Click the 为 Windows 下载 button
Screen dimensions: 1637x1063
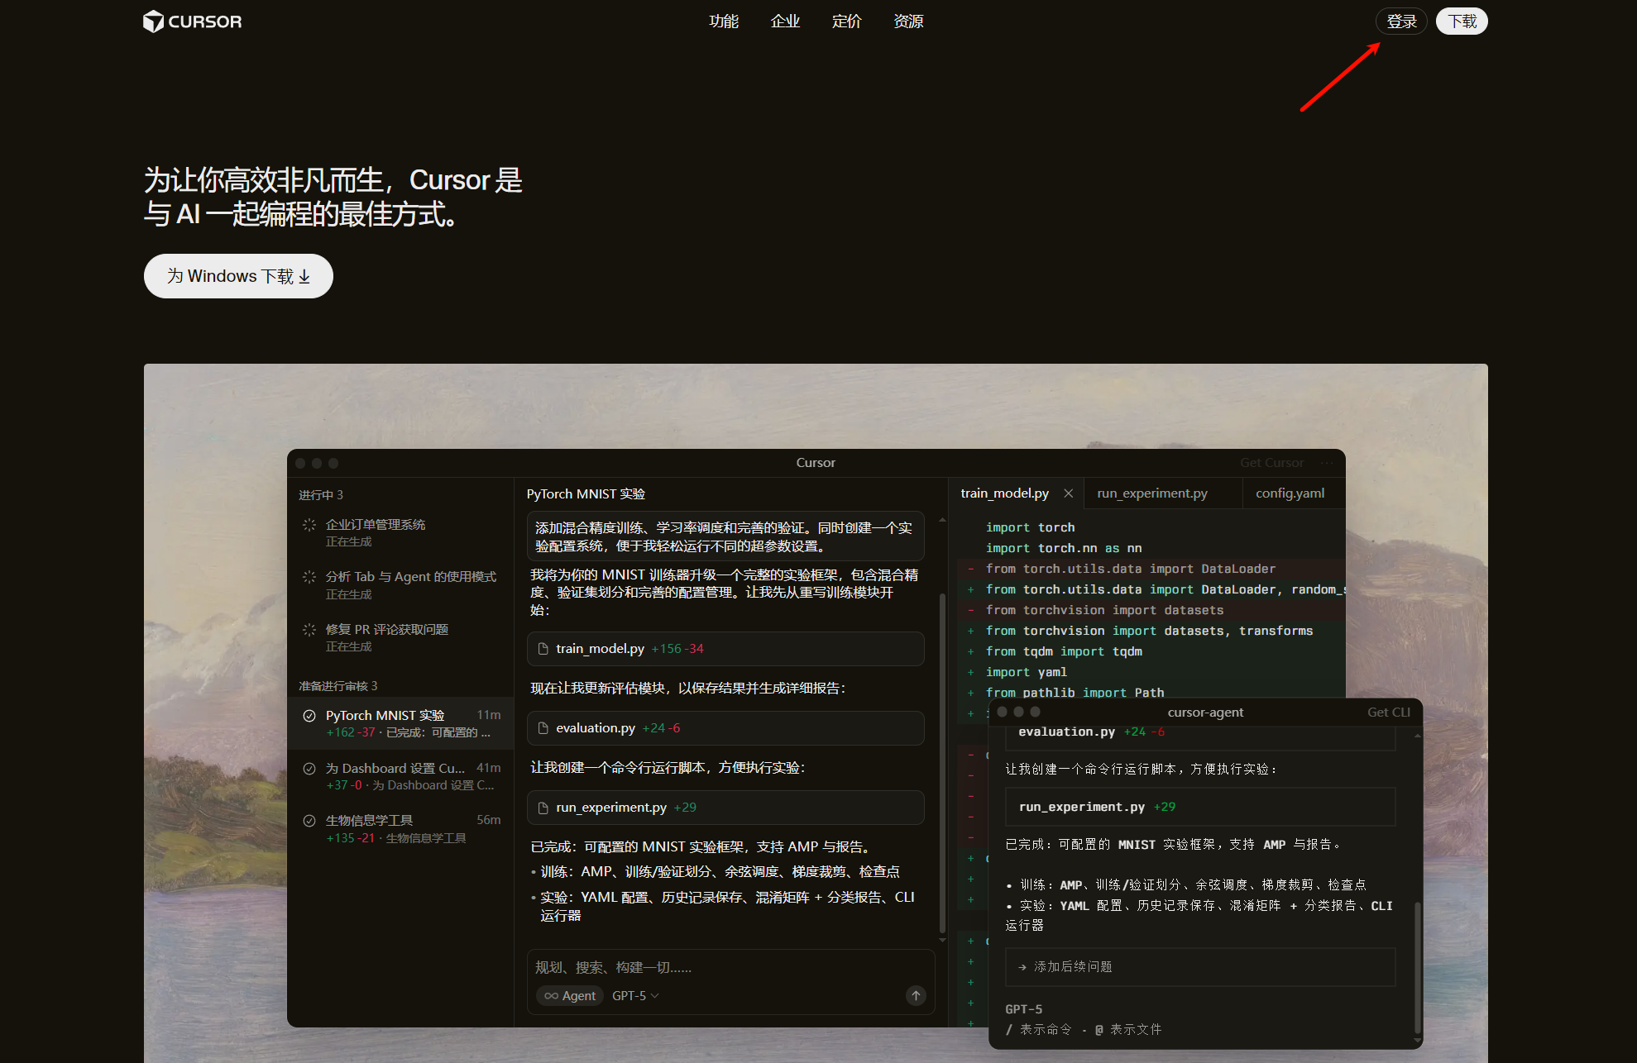pos(238,275)
